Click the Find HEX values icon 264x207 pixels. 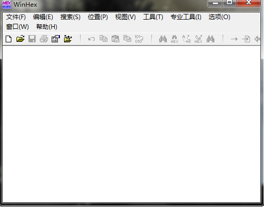[175, 39]
